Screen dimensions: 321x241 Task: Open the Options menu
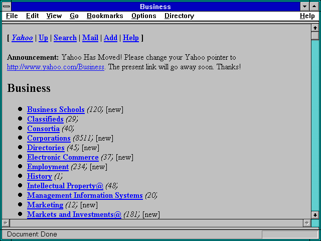coord(144,16)
